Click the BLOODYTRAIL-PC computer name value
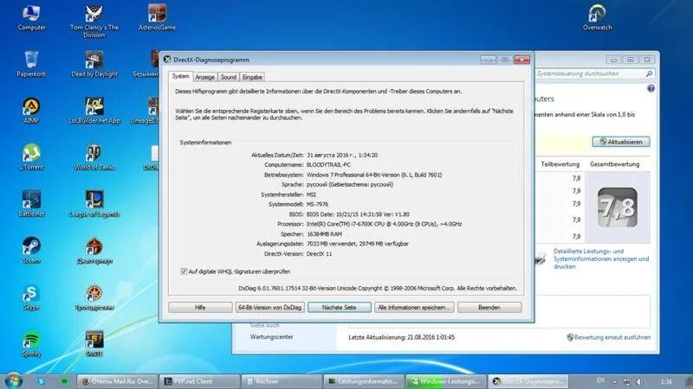693x389 pixels. (328, 164)
